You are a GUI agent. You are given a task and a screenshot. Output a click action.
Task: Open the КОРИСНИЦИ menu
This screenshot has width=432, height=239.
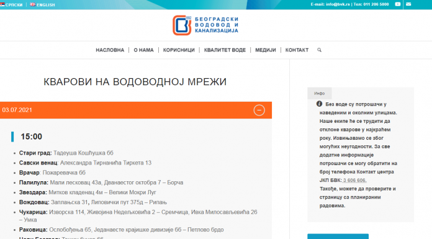point(179,50)
